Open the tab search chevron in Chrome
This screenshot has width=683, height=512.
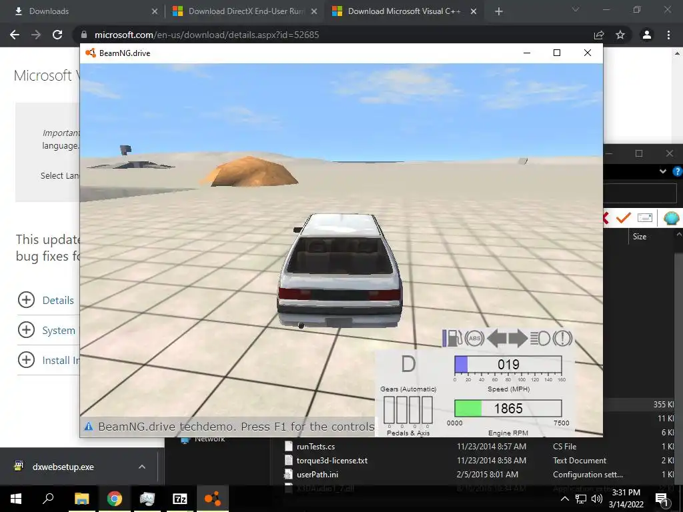pos(576,9)
